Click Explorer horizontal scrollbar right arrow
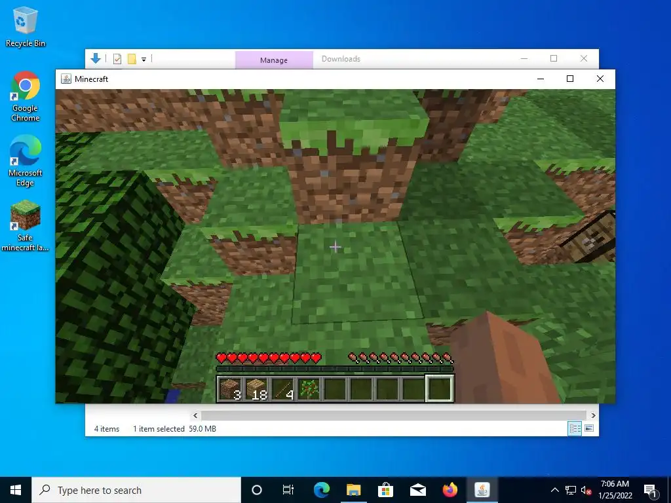This screenshot has width=671, height=503. [593, 415]
